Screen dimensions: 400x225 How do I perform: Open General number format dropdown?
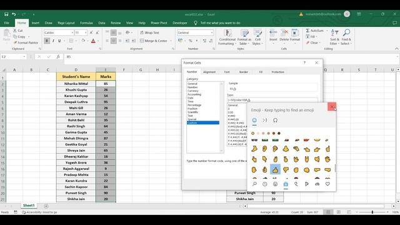coord(212,32)
